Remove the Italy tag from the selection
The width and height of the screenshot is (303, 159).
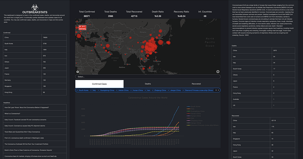(91, 90)
